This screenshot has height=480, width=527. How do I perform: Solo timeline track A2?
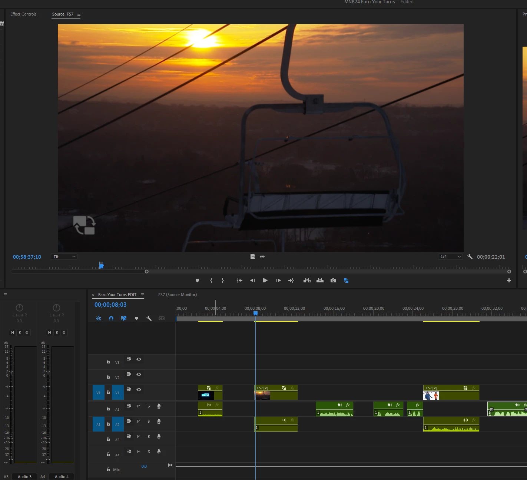click(x=149, y=421)
